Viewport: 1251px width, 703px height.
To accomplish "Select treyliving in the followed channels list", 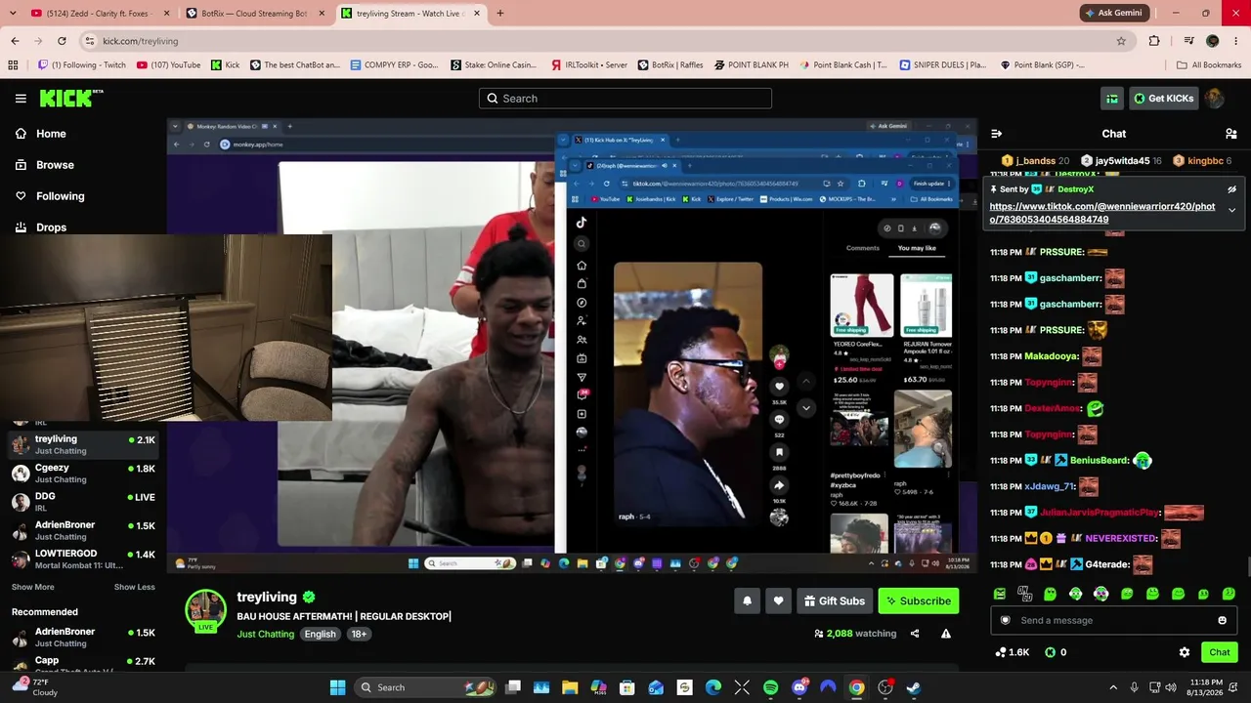I will pos(82,444).
